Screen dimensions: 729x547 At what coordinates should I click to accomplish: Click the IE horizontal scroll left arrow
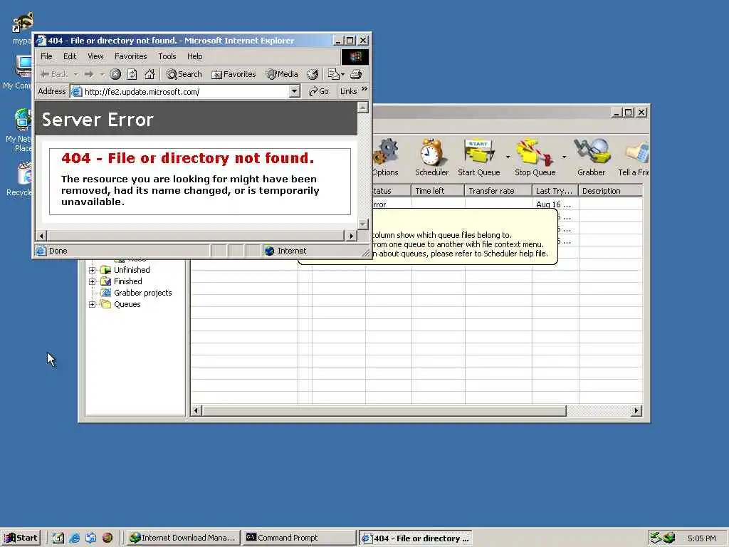[x=42, y=236]
